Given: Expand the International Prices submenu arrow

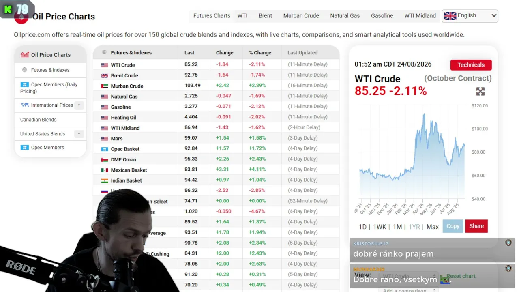Looking at the screenshot, I should 79,105.
